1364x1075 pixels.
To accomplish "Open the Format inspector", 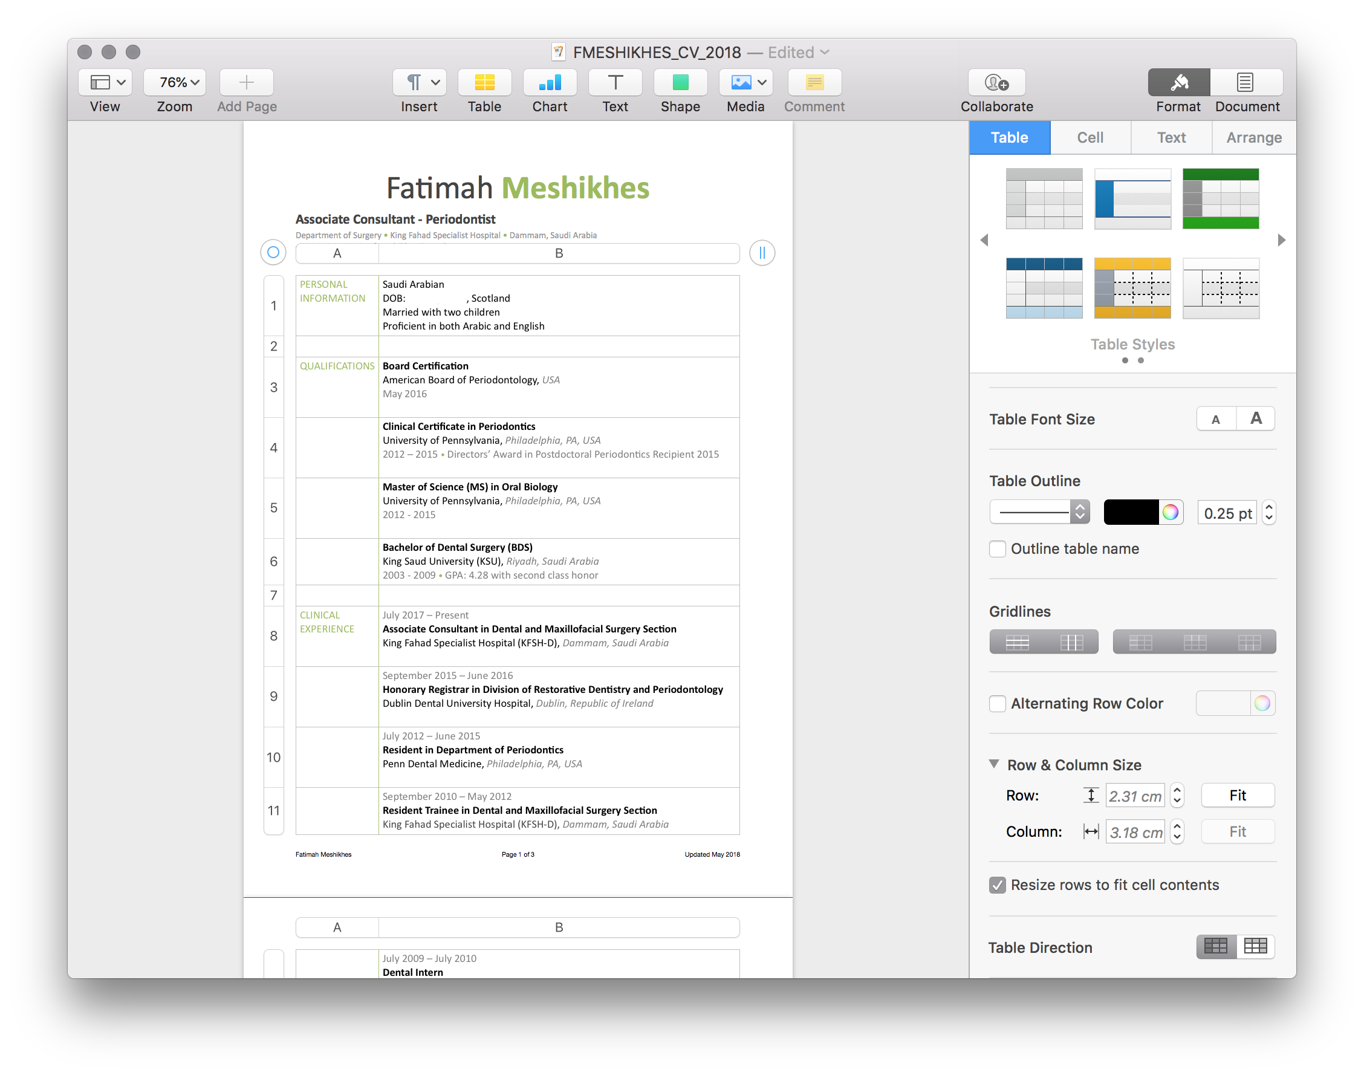I will tap(1178, 82).
